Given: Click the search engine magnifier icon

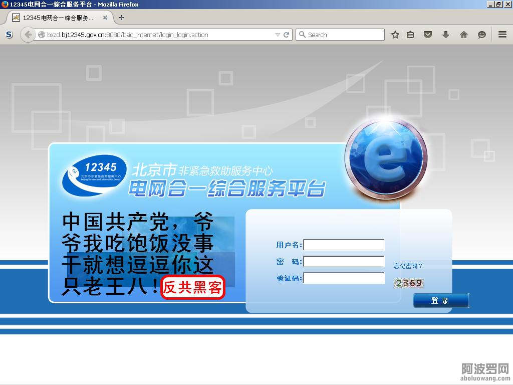Looking at the screenshot, I should tap(302, 35).
